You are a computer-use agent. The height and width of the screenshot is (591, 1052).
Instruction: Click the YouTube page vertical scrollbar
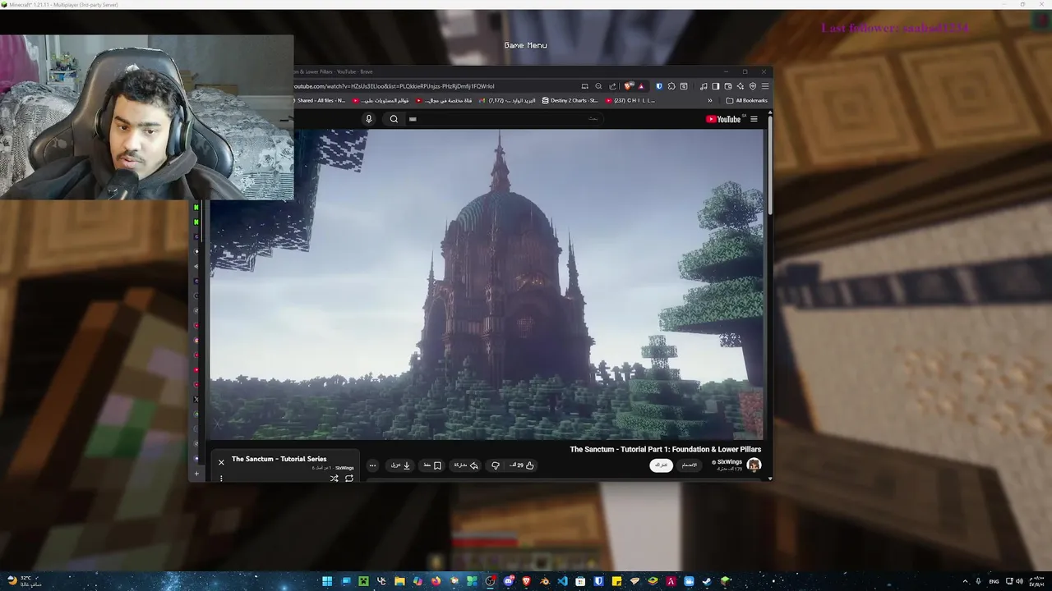coord(770,164)
